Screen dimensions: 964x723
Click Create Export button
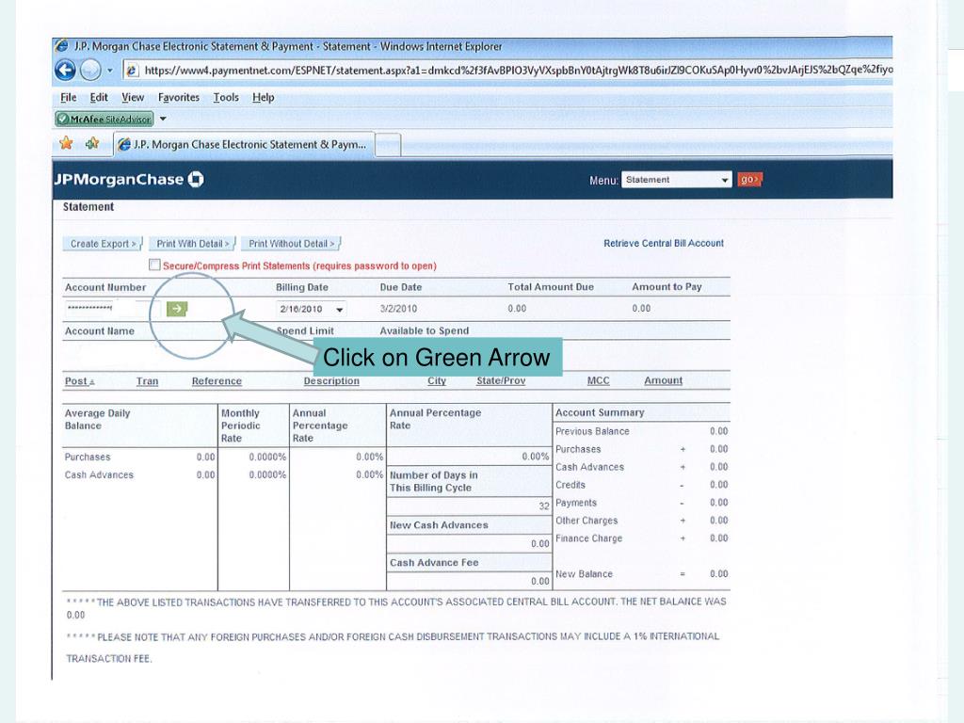(x=103, y=244)
